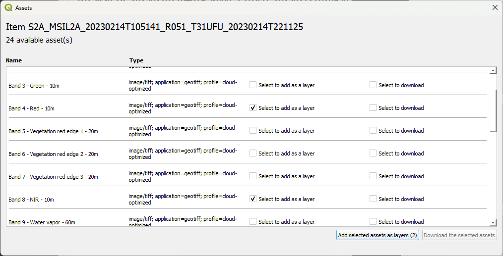This screenshot has width=503, height=256.
Task: Uncheck add as layer for Band 8 NIR
Action: click(x=253, y=199)
